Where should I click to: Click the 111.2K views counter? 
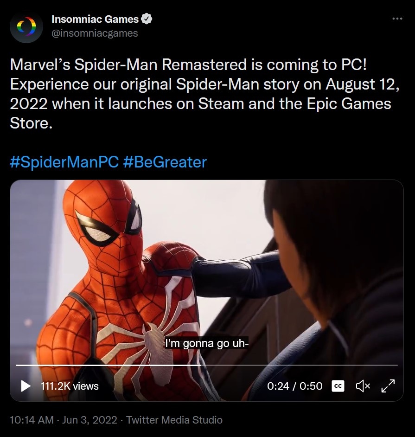tap(70, 386)
